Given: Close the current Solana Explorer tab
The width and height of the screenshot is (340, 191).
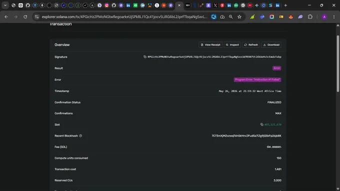Looking at the screenshot, I should pyautogui.click(x=179, y=5).
